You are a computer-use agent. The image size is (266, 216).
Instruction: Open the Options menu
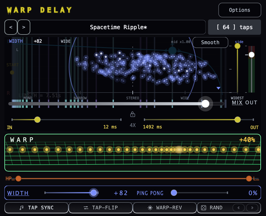click(240, 10)
